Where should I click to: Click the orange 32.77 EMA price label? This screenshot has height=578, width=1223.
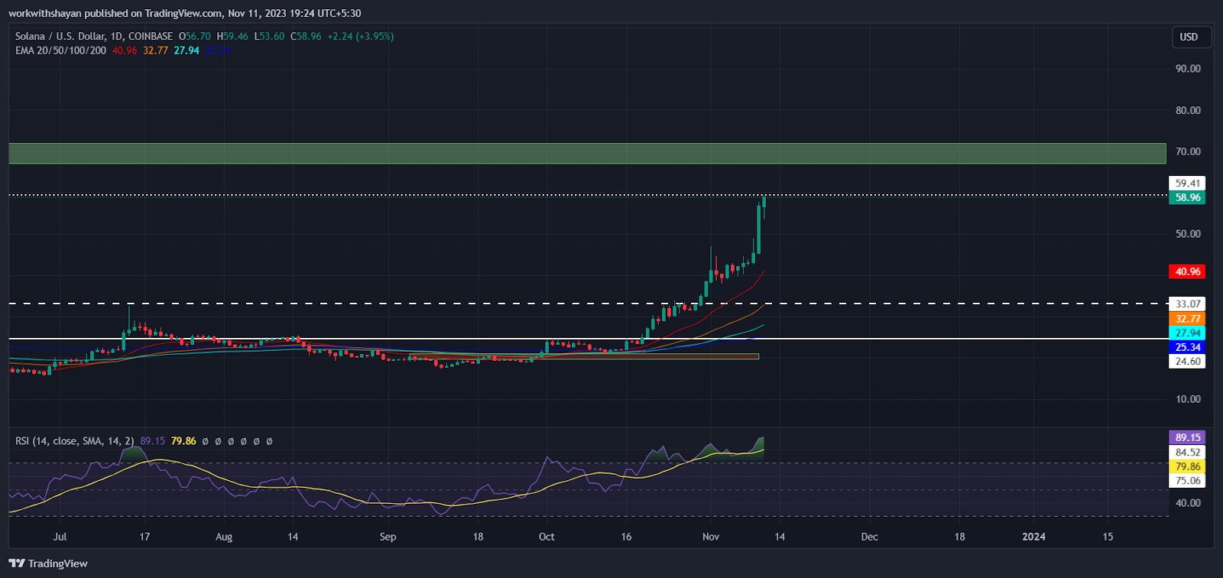(x=1187, y=319)
